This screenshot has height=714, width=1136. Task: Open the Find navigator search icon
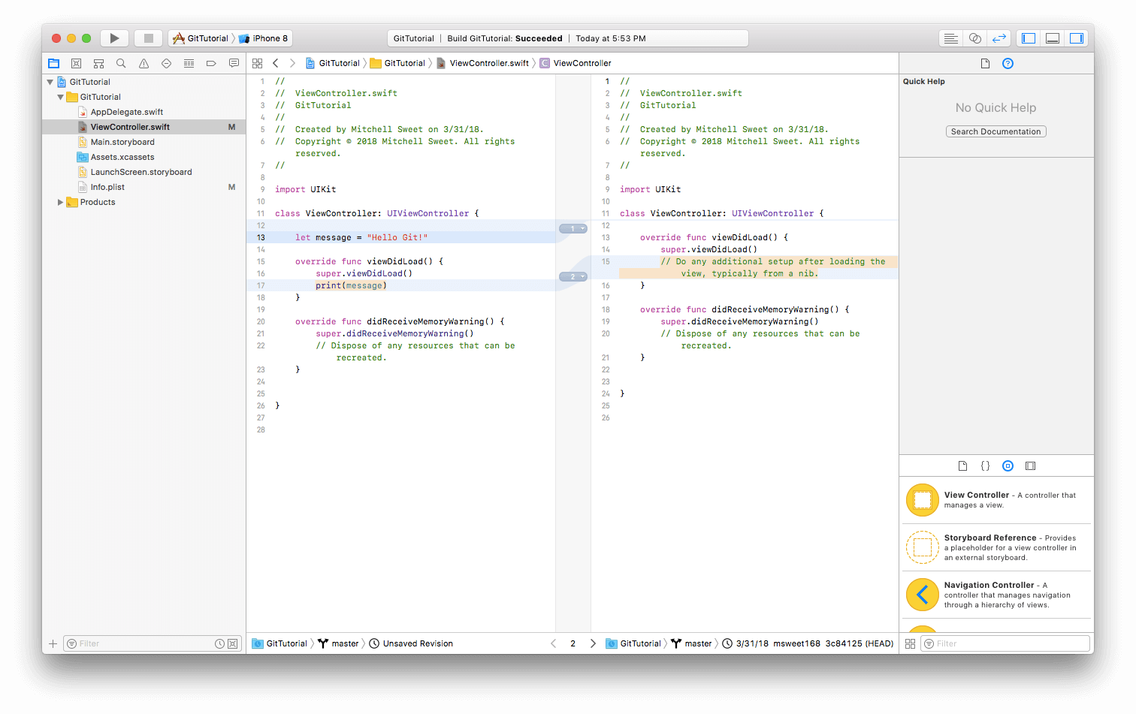(x=121, y=63)
